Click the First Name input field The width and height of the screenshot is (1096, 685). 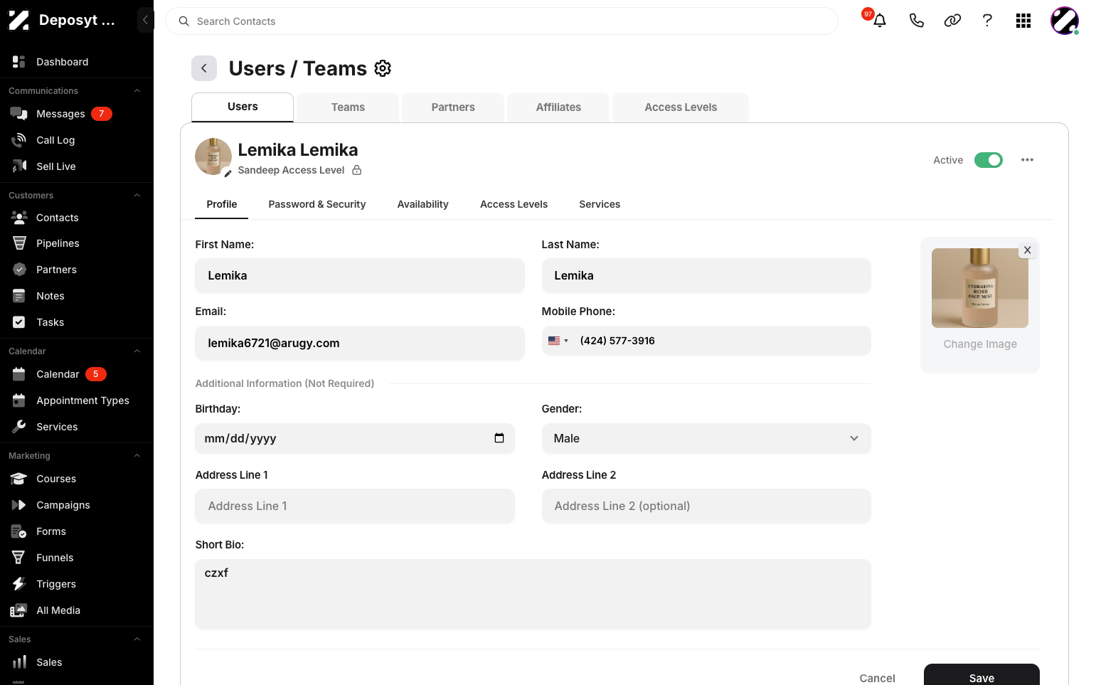pos(360,275)
